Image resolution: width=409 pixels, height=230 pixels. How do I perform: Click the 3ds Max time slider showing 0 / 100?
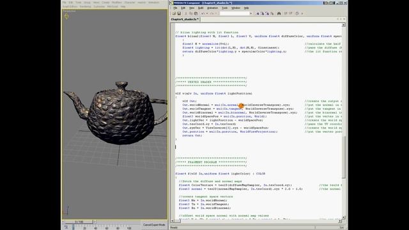click(x=79, y=222)
